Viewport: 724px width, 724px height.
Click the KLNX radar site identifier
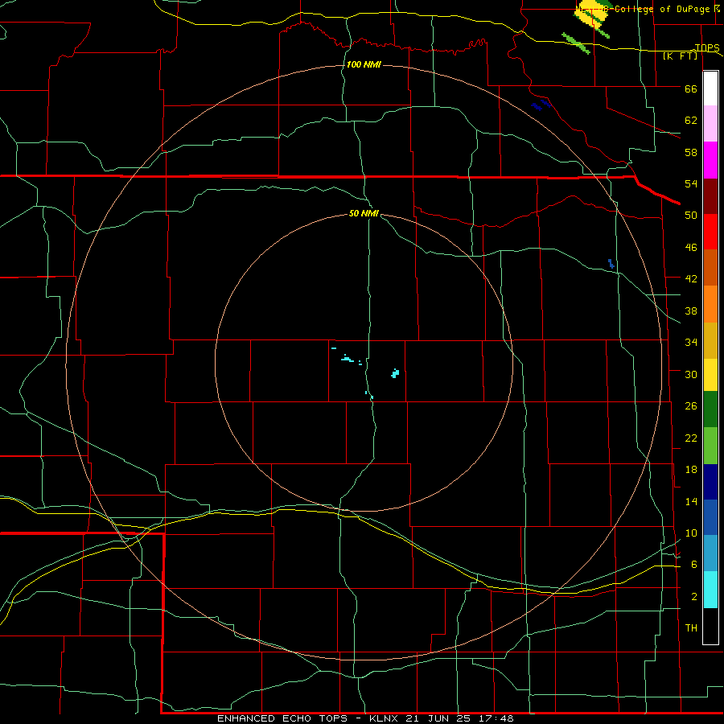coord(385,718)
